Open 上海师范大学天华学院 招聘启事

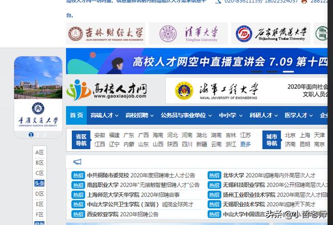[133, 195]
